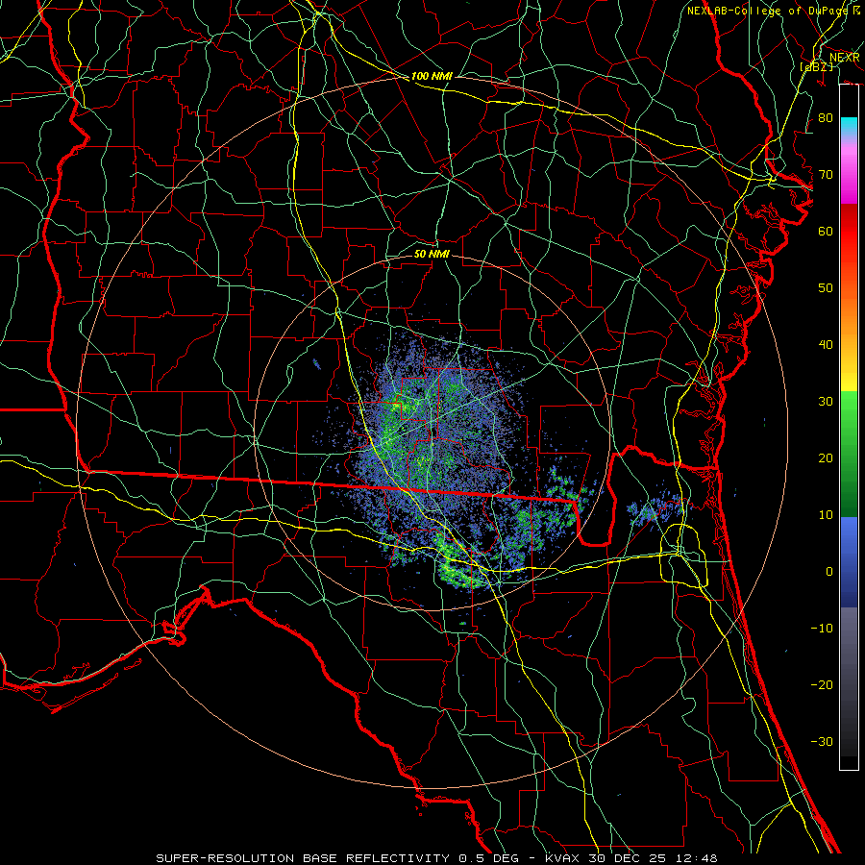The image size is (865, 865).
Task: Click the 50 value on the dBZ scale
Action: coord(826,288)
